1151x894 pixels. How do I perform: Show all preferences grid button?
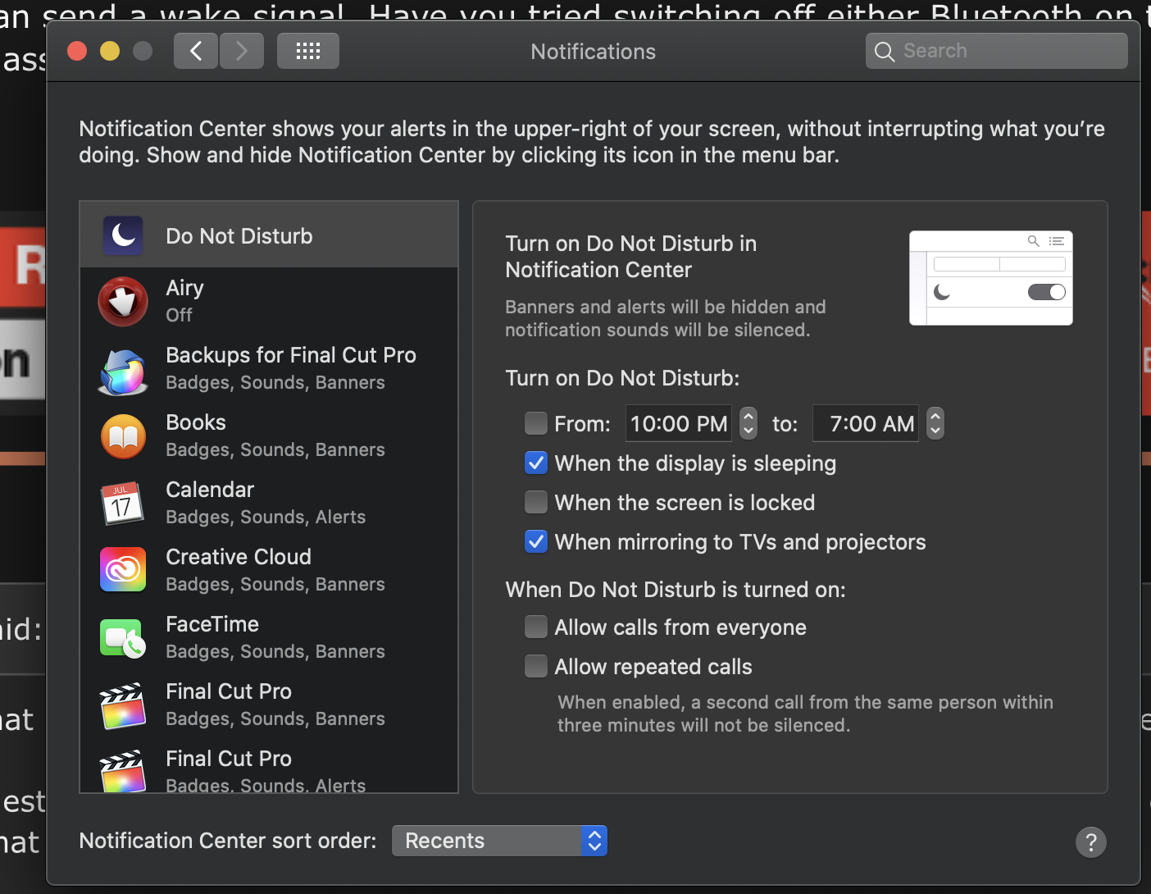tap(308, 52)
